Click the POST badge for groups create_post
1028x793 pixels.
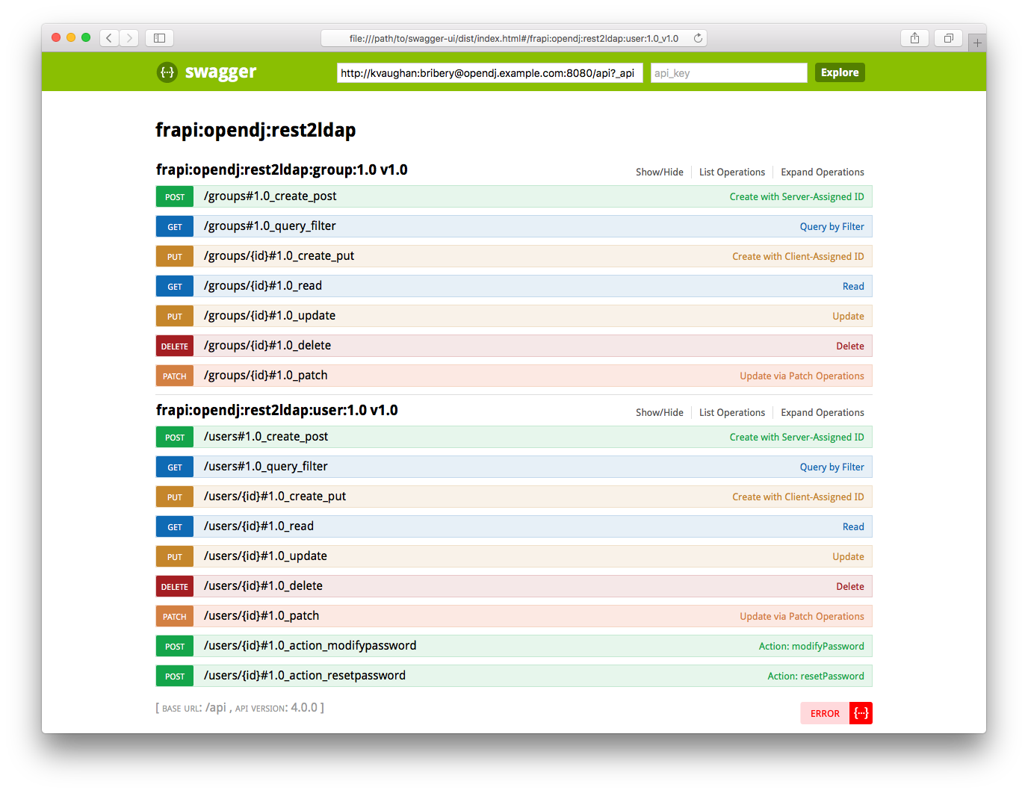tap(175, 197)
